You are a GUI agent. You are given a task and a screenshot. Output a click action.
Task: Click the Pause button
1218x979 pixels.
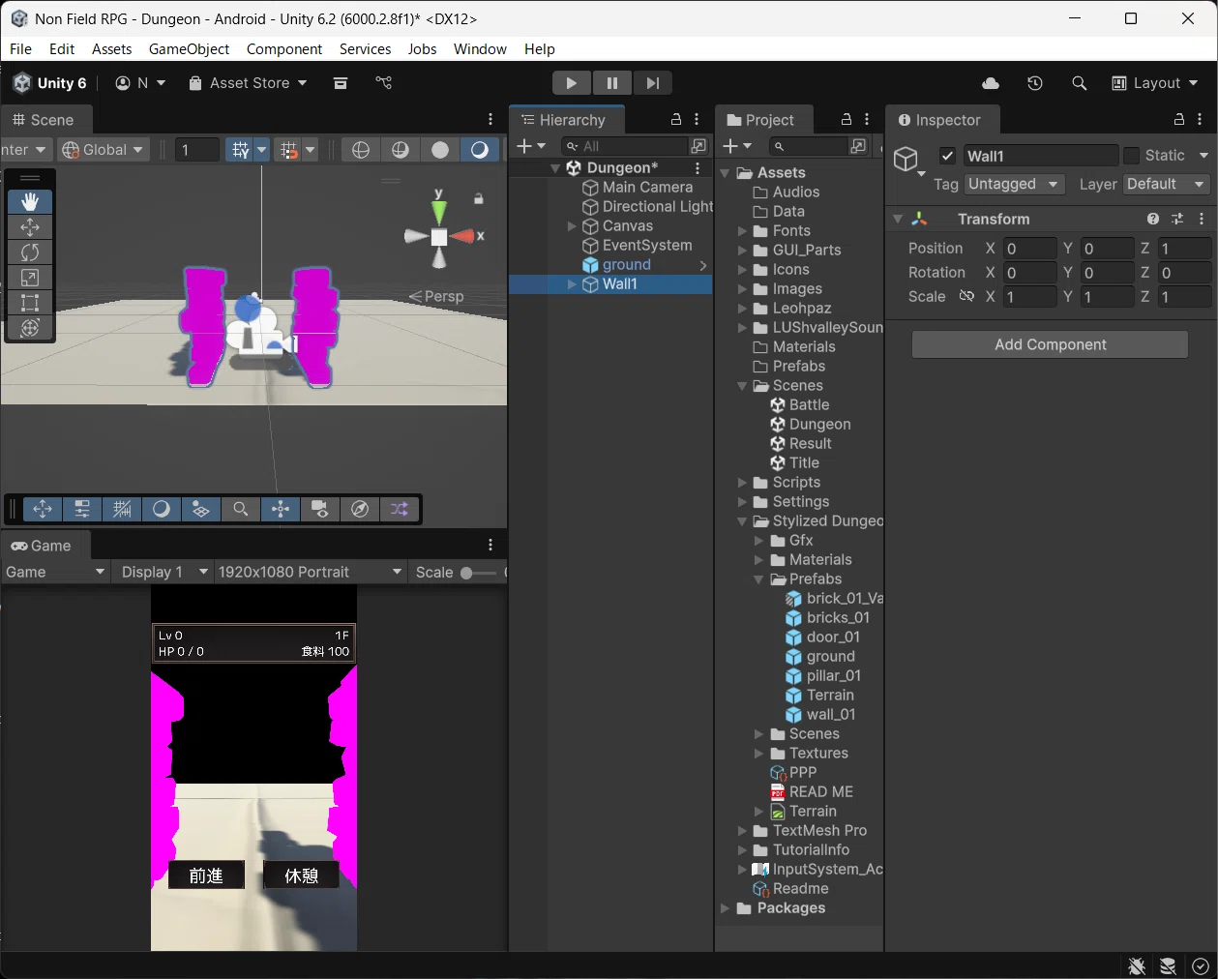(x=612, y=83)
